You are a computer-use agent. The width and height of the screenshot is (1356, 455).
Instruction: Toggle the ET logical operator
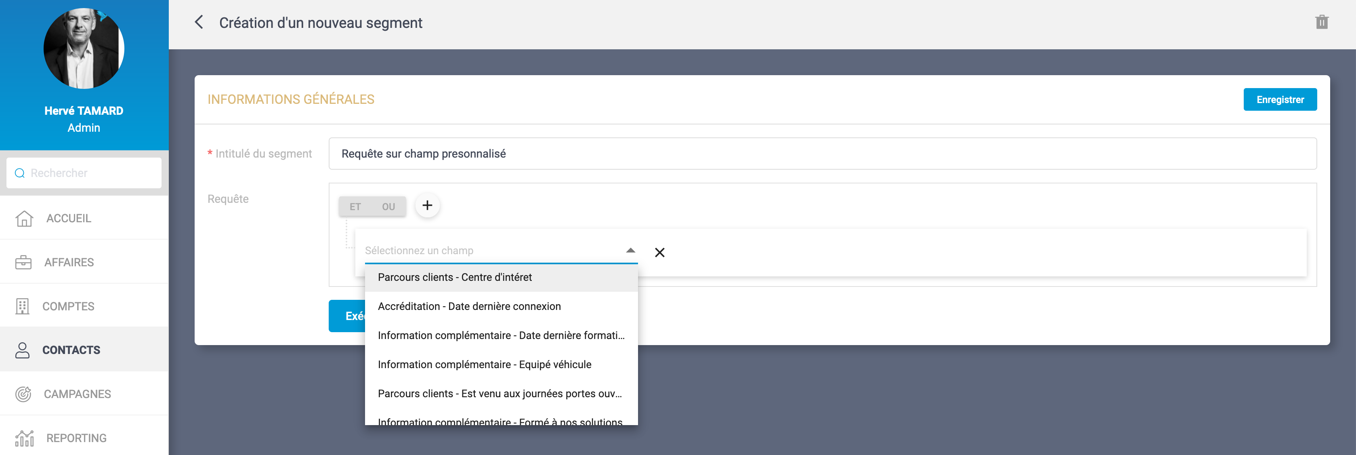(x=355, y=206)
